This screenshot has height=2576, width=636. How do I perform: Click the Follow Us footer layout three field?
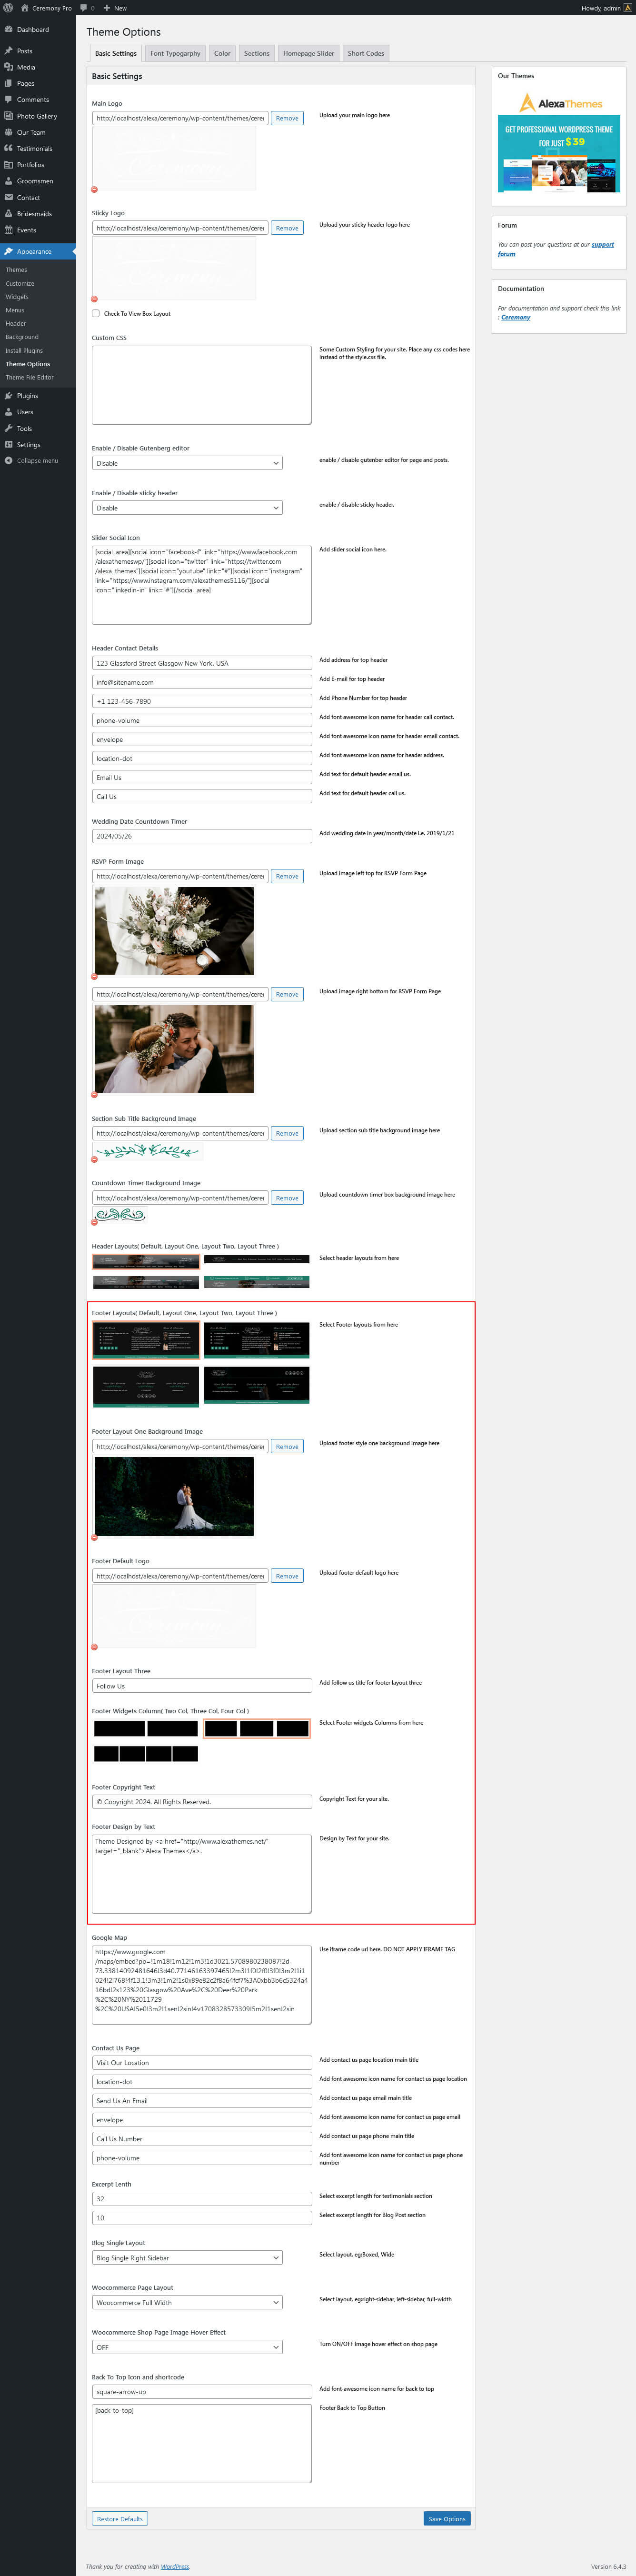(202, 1686)
